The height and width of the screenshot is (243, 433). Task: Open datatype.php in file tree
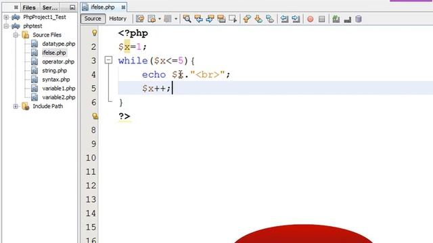[x=59, y=44]
